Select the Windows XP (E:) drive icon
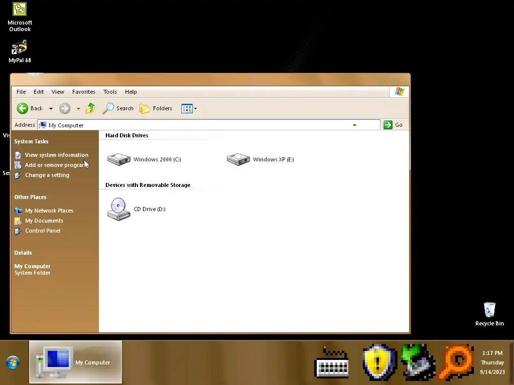Viewport: 514px width, 385px height. point(238,159)
